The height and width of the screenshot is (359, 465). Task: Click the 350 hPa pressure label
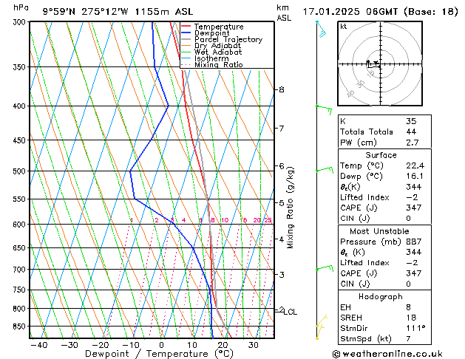coord(21,67)
